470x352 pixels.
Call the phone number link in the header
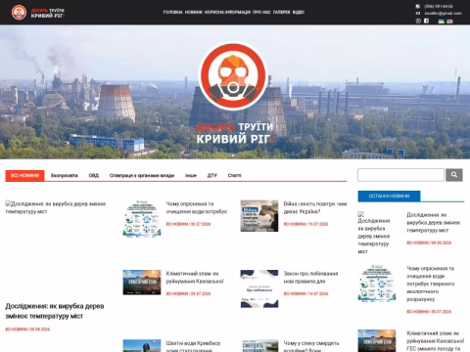[439, 6]
